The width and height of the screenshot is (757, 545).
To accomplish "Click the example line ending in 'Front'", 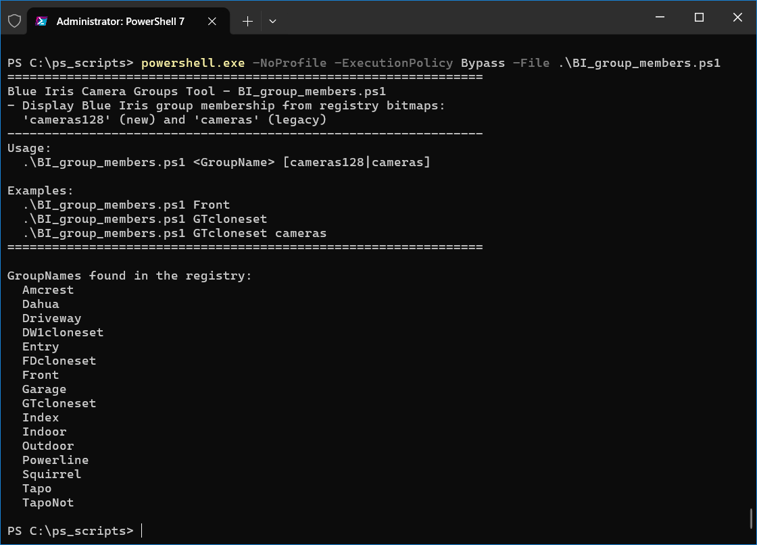I will click(x=126, y=205).
